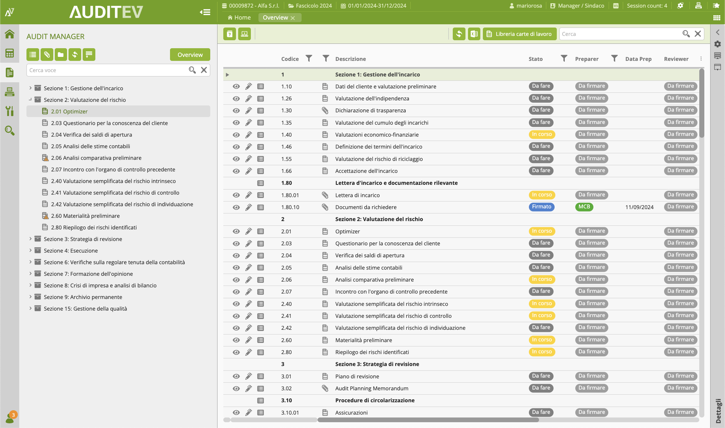Click the refresh sync button near Excel export

[459, 34]
